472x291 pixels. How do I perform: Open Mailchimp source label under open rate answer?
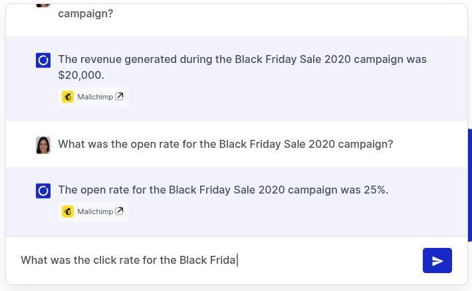coord(95,211)
